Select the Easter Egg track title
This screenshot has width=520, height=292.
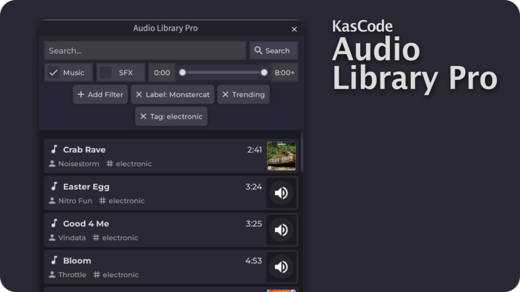click(x=86, y=187)
